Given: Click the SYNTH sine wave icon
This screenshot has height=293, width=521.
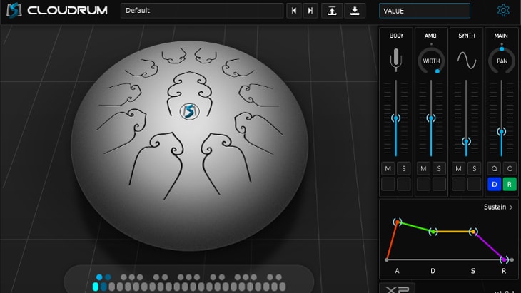Looking at the screenshot, I should (x=467, y=60).
